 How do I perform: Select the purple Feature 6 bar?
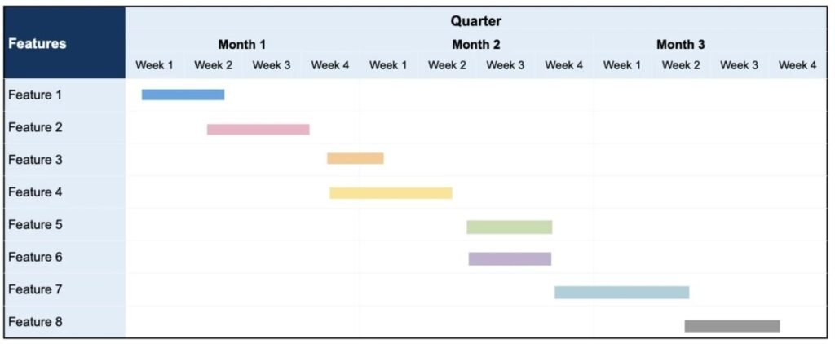[x=510, y=258]
